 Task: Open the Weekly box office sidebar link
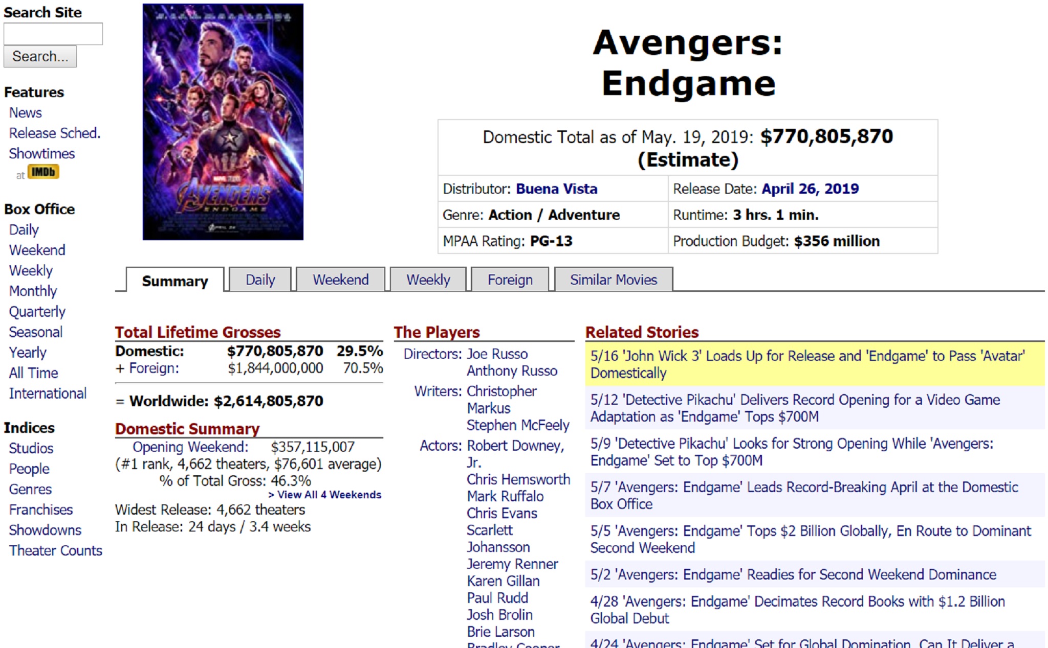pyautogui.click(x=31, y=270)
